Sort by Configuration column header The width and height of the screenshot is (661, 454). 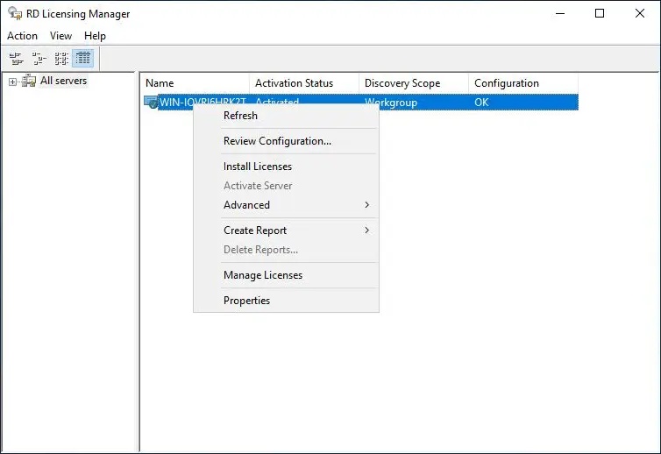pos(523,83)
